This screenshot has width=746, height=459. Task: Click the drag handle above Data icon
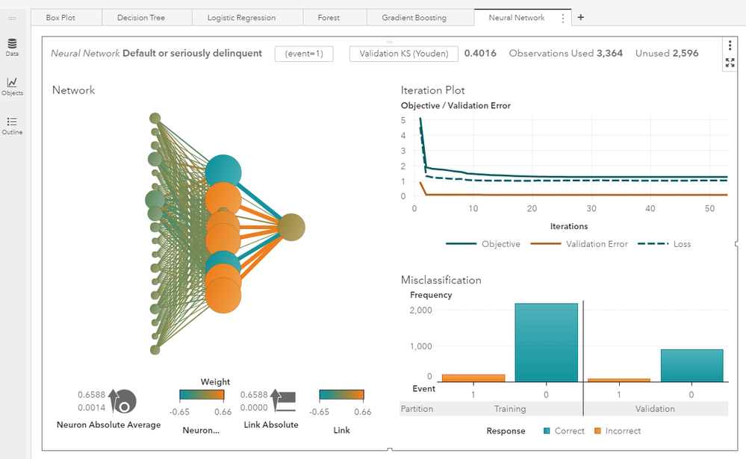coord(12,18)
